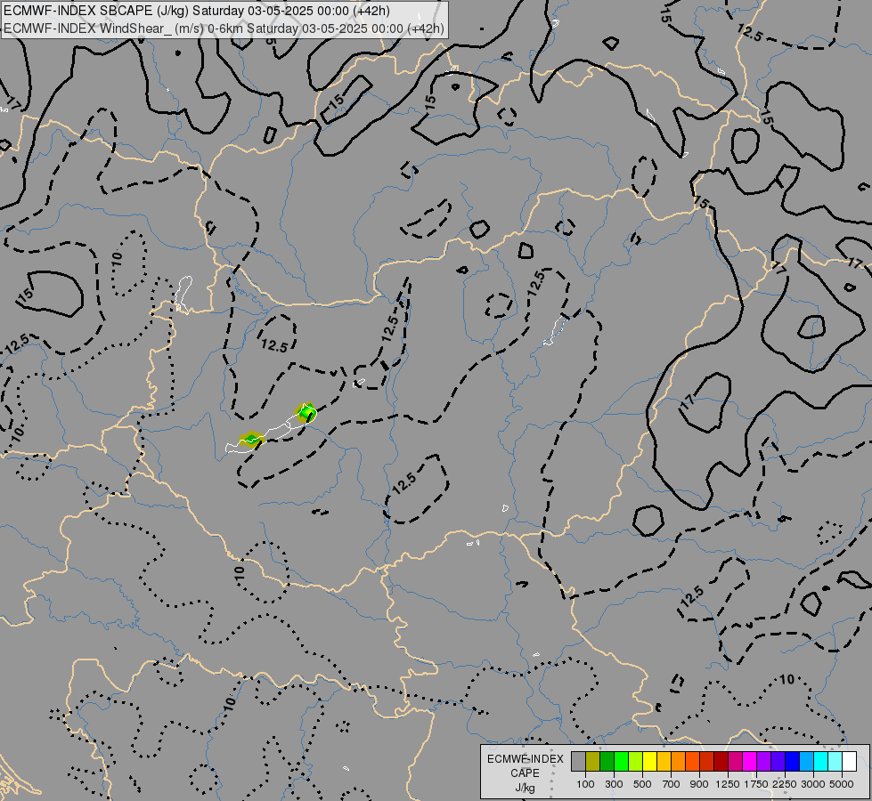
Task: Click the olive swatch in the CAPE legend
Action: [x=593, y=761]
